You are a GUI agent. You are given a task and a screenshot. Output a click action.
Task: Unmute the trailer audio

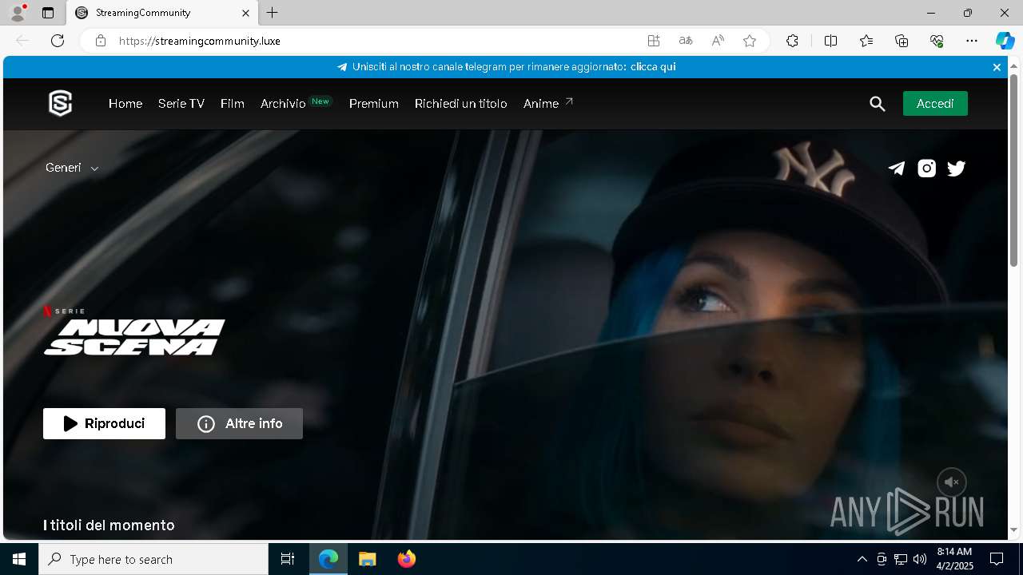(x=952, y=482)
